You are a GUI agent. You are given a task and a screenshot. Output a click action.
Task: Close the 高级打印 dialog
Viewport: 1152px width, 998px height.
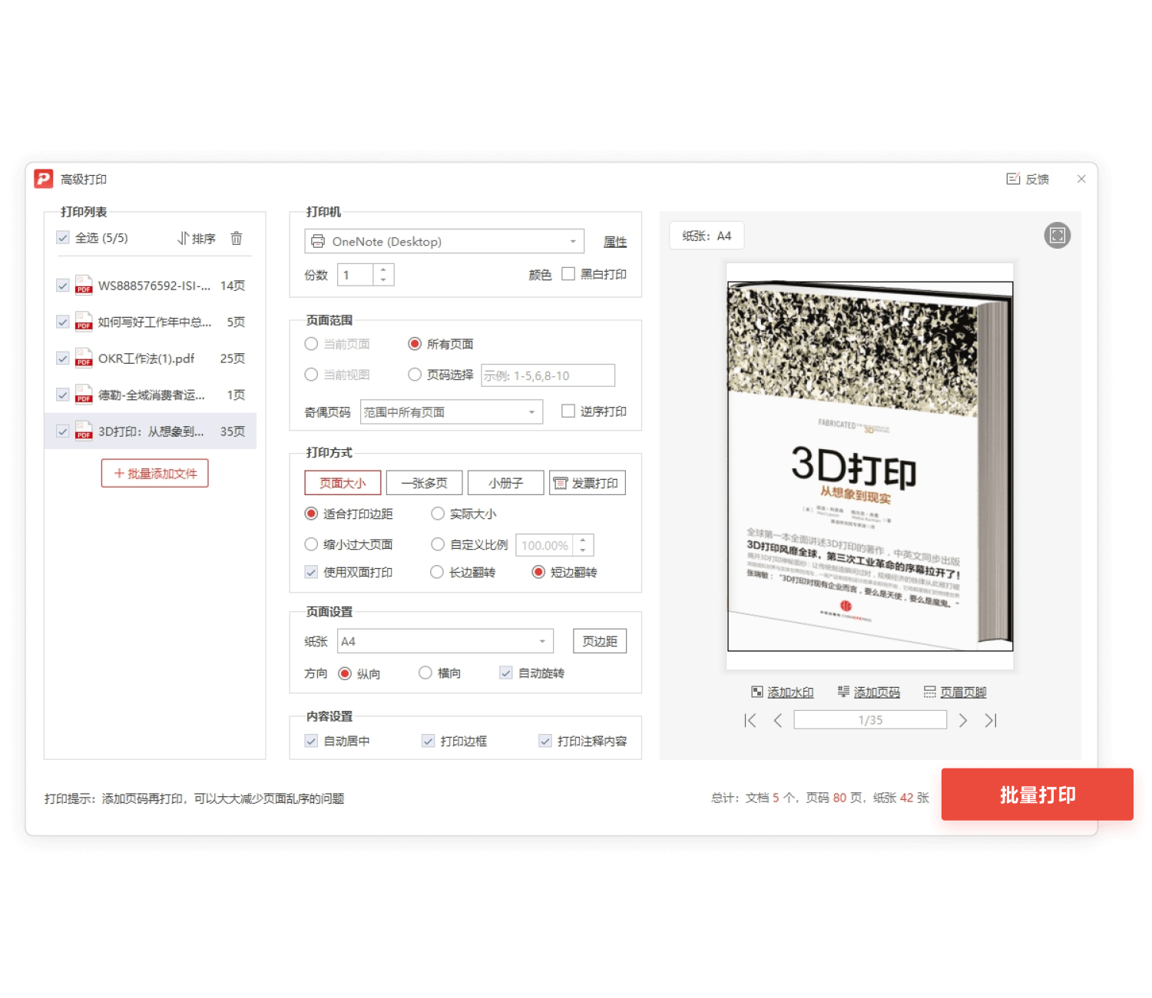[1081, 179]
